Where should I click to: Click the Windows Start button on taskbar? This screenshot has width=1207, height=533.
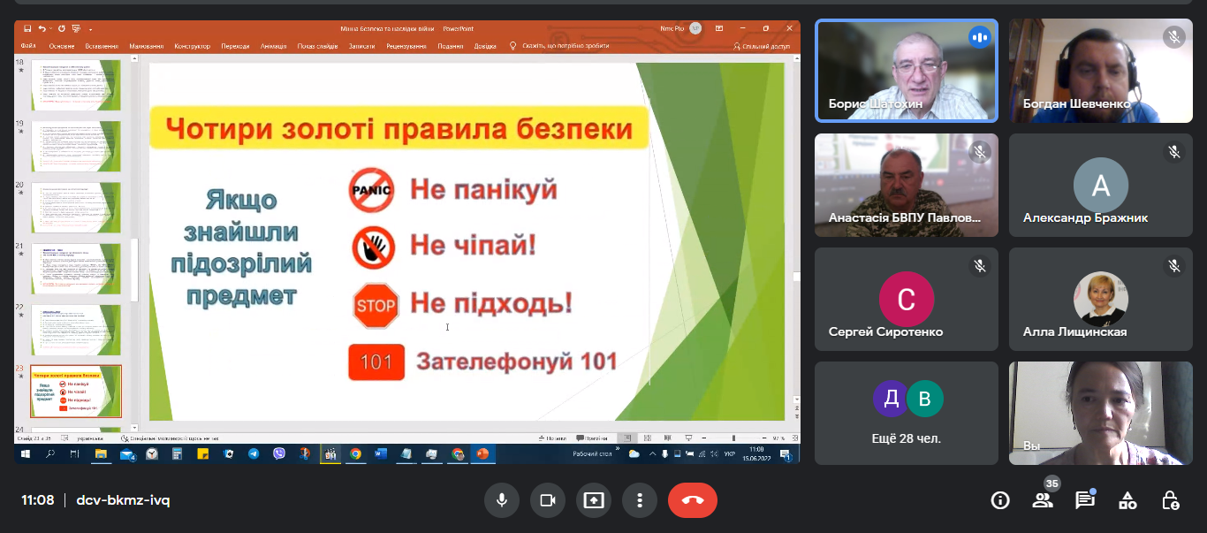click(25, 453)
